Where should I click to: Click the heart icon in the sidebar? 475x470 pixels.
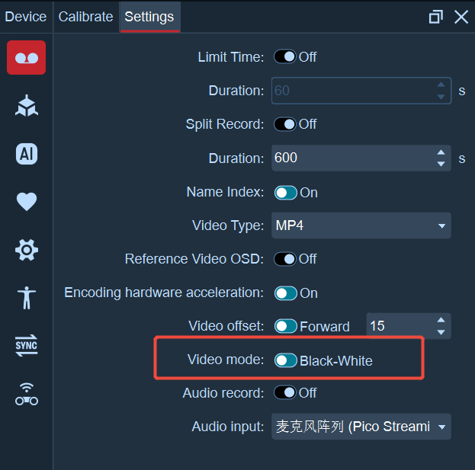coord(27,202)
